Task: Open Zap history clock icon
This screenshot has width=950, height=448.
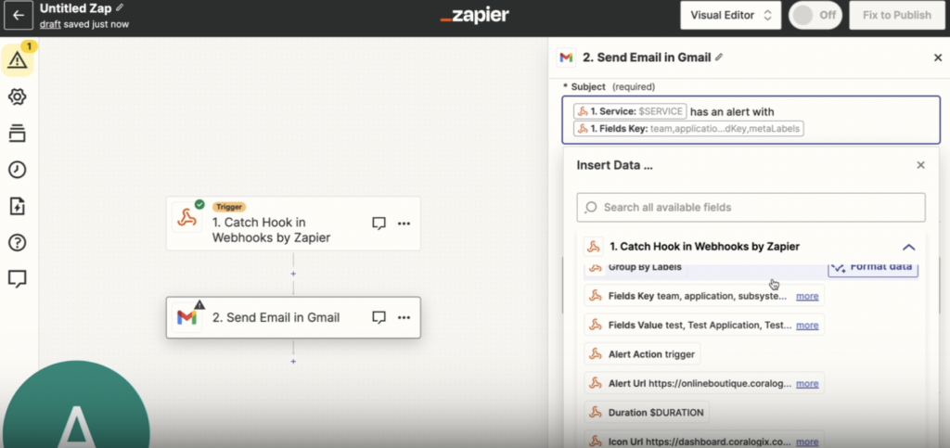Action: 17,170
